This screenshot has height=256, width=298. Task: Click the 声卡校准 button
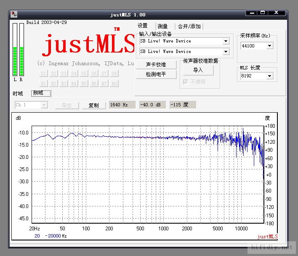tap(156, 65)
